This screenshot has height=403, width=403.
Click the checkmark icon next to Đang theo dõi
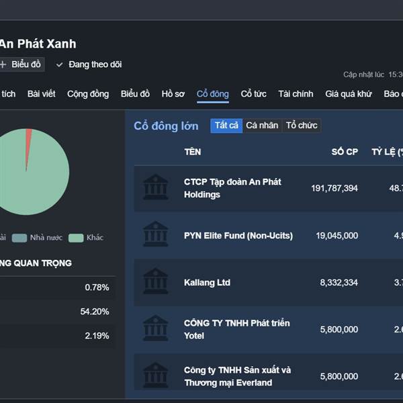[x=60, y=64]
